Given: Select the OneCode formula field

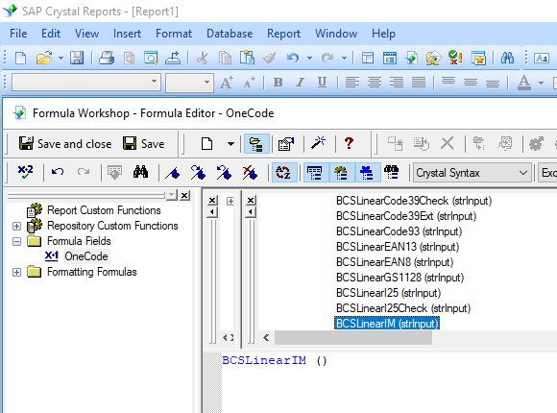Looking at the screenshot, I should (x=86, y=256).
